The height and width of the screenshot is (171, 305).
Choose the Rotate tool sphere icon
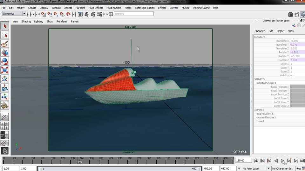click(x=5, y=61)
